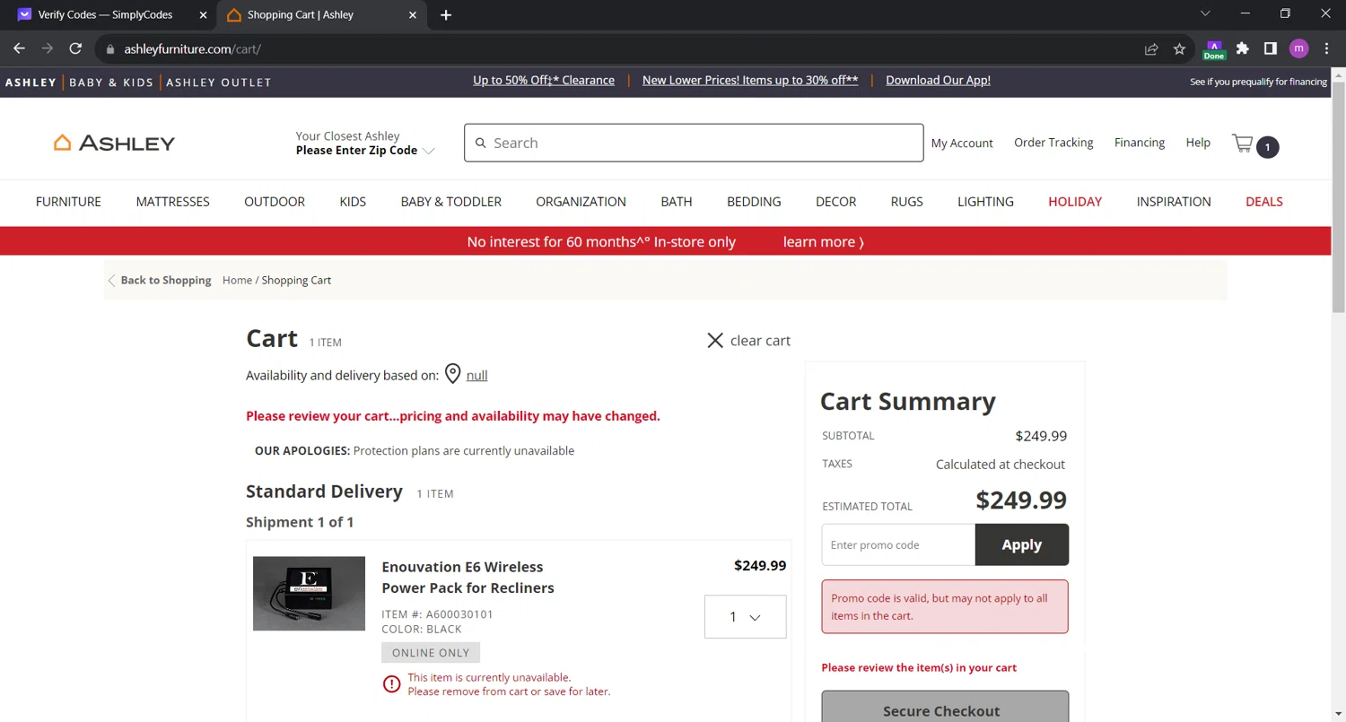Screen dimensions: 1346x722
Task: Open the BATH menu
Action: 677,202
